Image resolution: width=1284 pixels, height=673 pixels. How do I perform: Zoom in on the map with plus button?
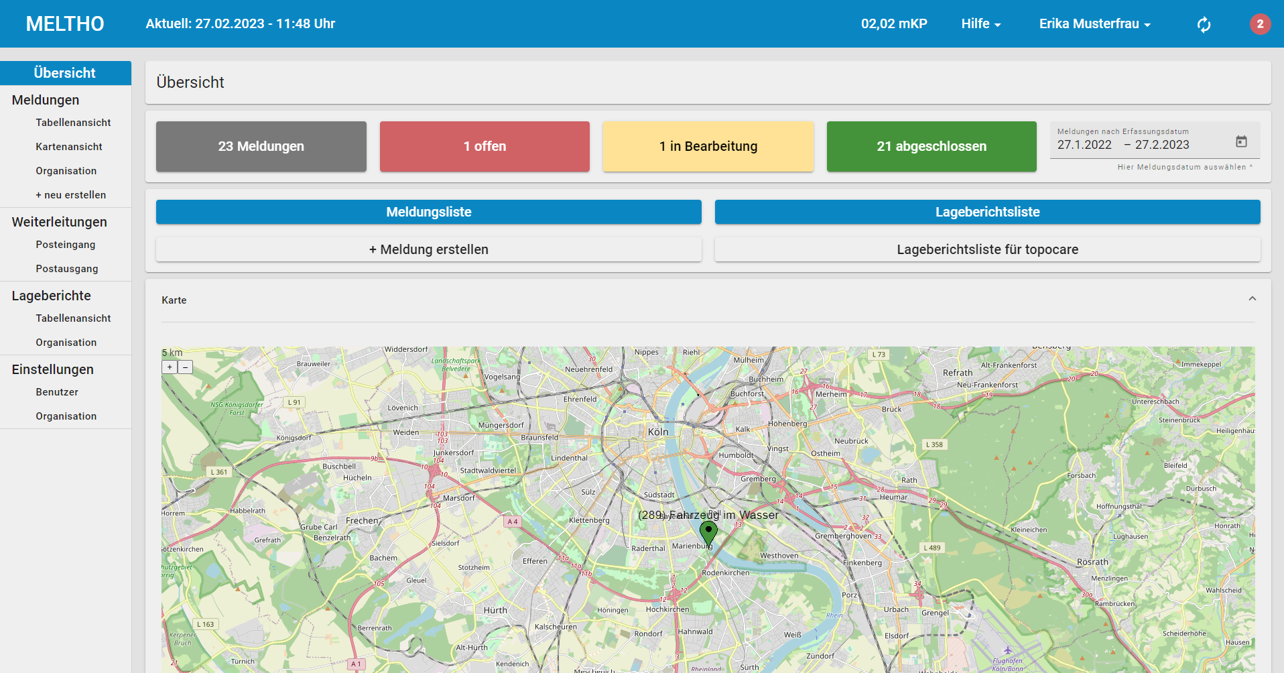[x=170, y=367]
